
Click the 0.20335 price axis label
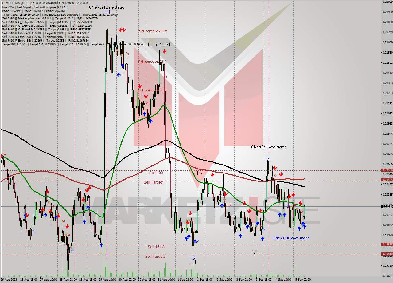tap(388, 194)
